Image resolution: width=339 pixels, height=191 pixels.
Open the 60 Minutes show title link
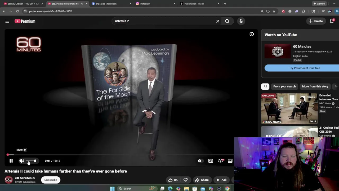pyautogui.click(x=302, y=46)
